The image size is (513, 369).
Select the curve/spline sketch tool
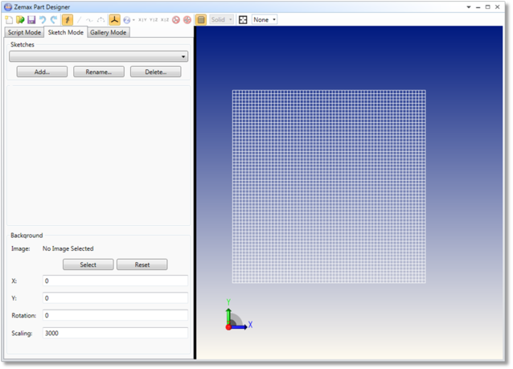coord(89,20)
